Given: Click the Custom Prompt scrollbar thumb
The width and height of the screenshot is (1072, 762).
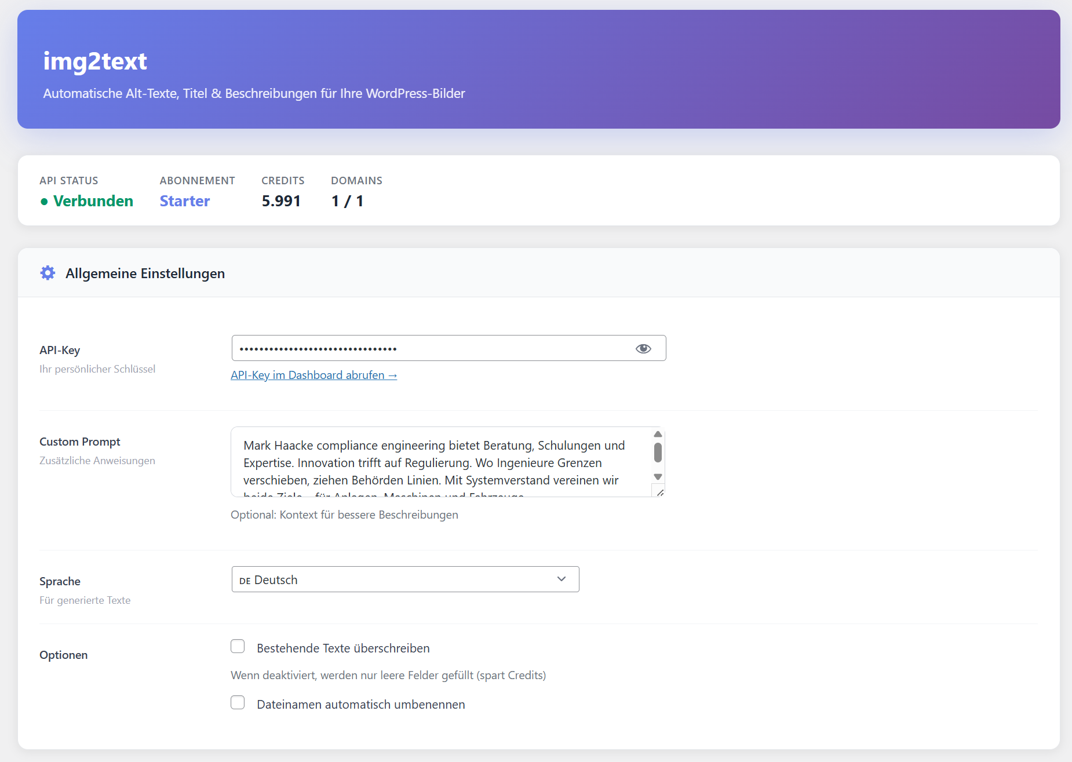Looking at the screenshot, I should pyautogui.click(x=658, y=453).
